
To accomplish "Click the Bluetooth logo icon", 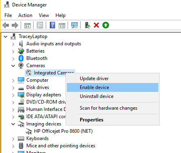I will point(21,58).
